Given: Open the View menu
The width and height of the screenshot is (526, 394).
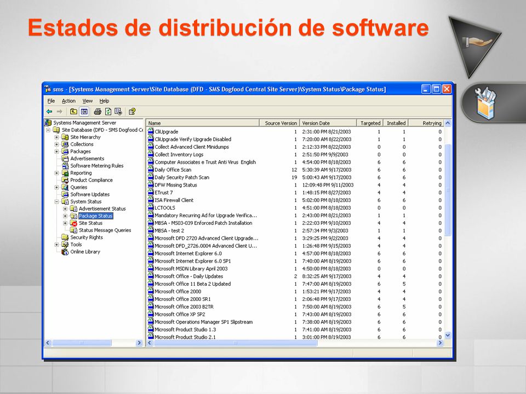Looking at the screenshot, I should [x=88, y=101].
